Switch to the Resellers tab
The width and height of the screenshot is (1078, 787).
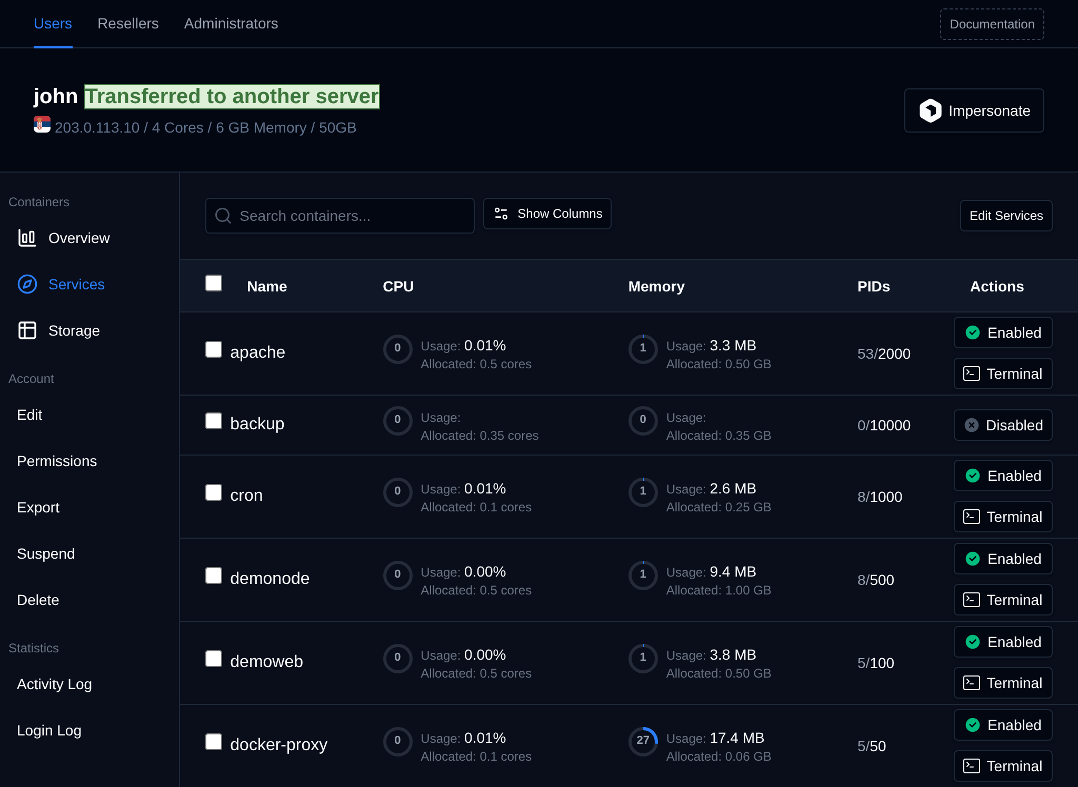[128, 24]
